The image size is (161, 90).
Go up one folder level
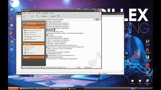coord(37,16)
